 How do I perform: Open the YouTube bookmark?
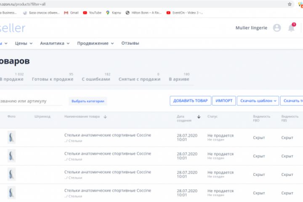[92, 13]
